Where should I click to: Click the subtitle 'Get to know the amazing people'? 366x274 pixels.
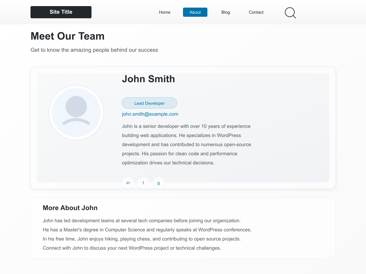coord(94,50)
